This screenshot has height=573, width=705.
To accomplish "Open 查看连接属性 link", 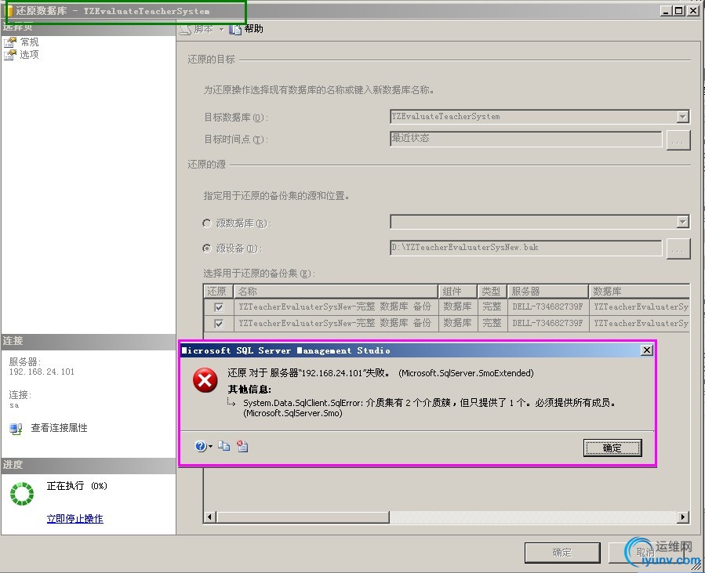I will (x=59, y=428).
